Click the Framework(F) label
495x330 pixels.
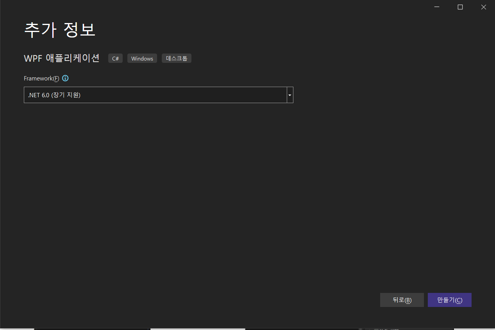point(41,78)
